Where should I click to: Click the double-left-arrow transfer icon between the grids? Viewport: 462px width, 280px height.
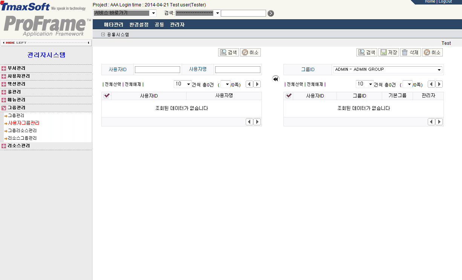coord(275,79)
